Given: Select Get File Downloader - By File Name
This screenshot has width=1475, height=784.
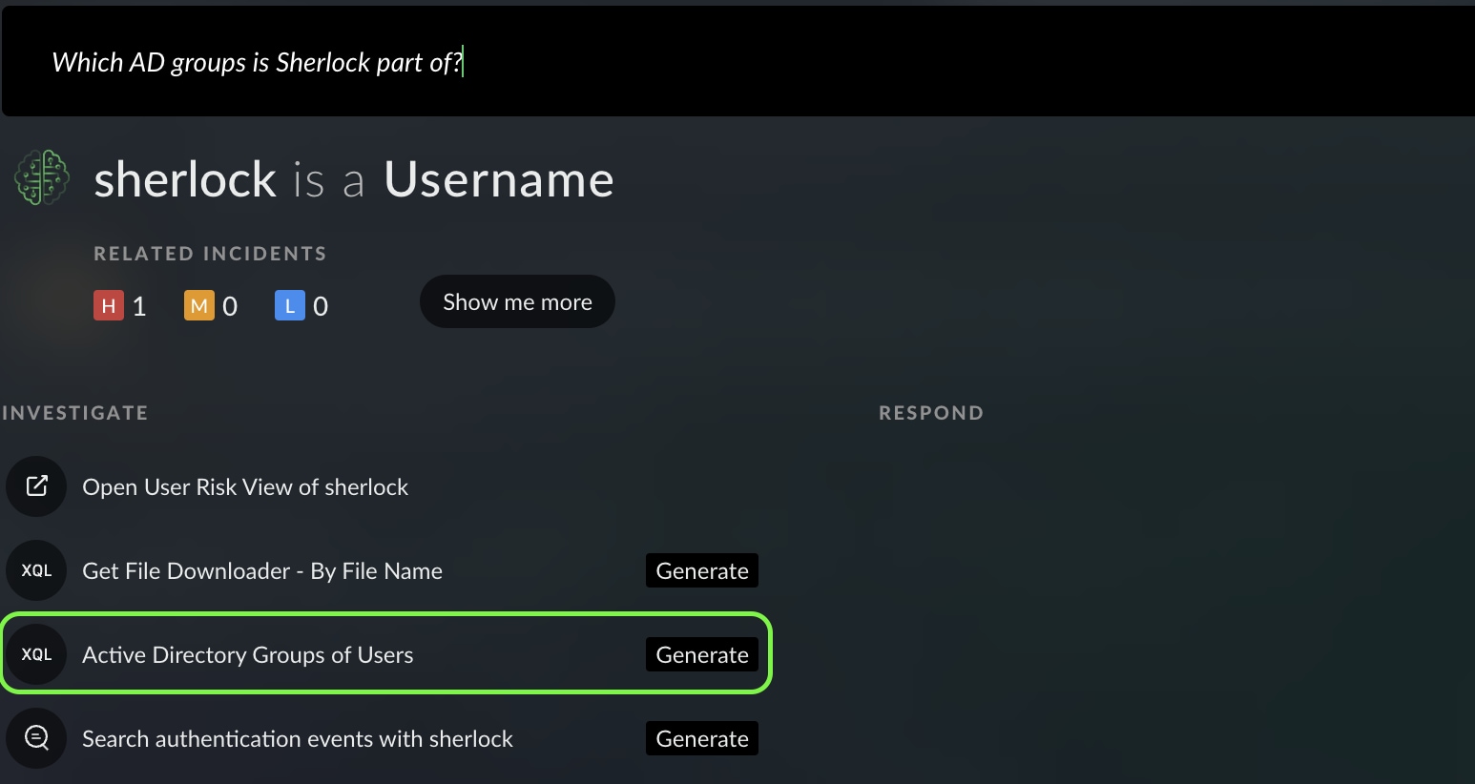Looking at the screenshot, I should [x=262, y=571].
